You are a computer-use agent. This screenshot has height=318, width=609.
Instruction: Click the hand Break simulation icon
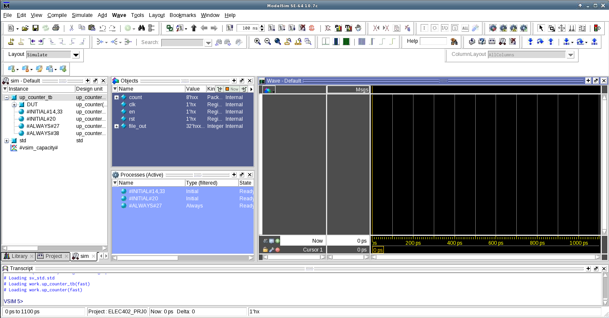coord(358,28)
